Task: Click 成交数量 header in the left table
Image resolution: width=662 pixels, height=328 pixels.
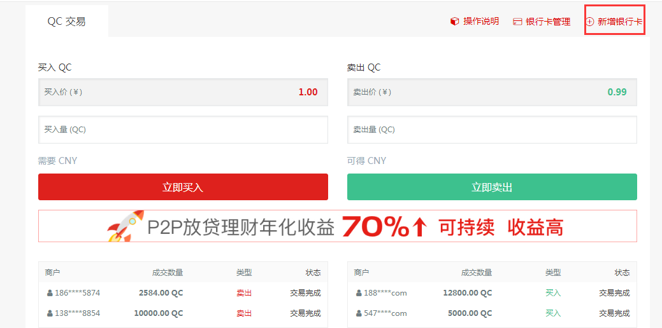Action: coord(168,273)
